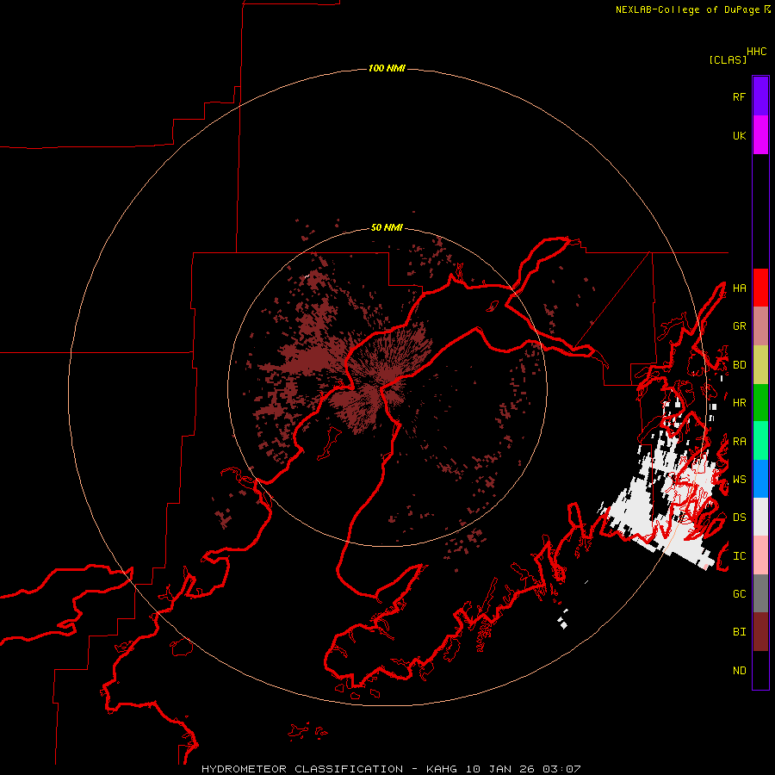Click the GC gray legend swatch
The height and width of the screenshot is (775, 775).
pyautogui.click(x=760, y=593)
